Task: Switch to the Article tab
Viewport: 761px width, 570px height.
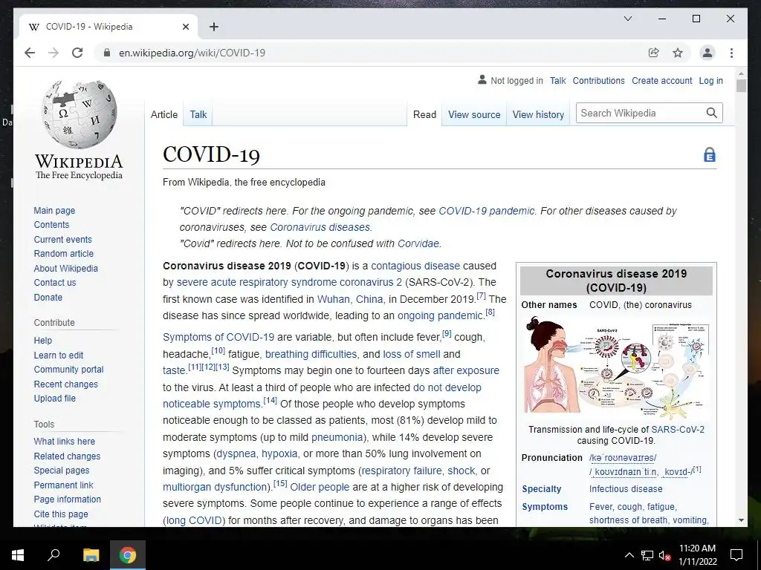Action: pyautogui.click(x=164, y=114)
